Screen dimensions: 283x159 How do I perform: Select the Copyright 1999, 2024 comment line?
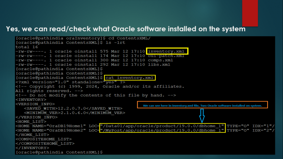(x=100, y=86)
